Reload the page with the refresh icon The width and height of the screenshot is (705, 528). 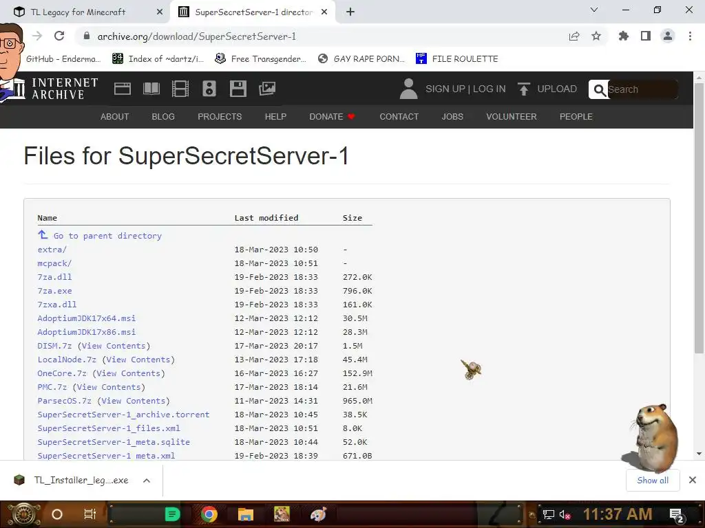tap(59, 36)
